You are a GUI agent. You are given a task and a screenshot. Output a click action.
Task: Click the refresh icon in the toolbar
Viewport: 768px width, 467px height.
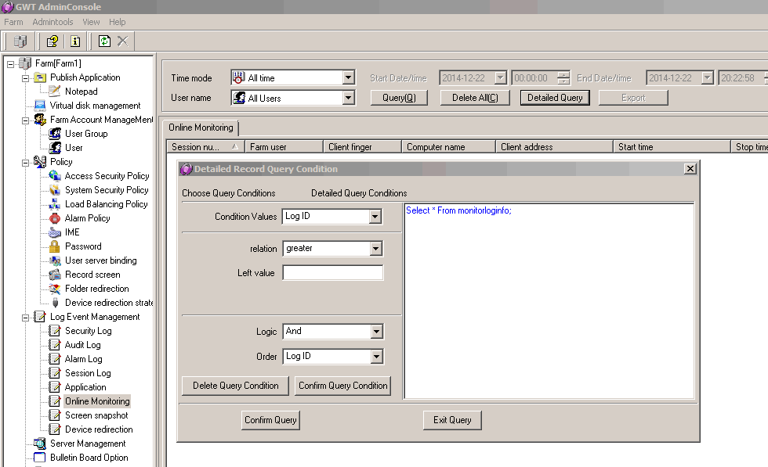click(x=104, y=41)
